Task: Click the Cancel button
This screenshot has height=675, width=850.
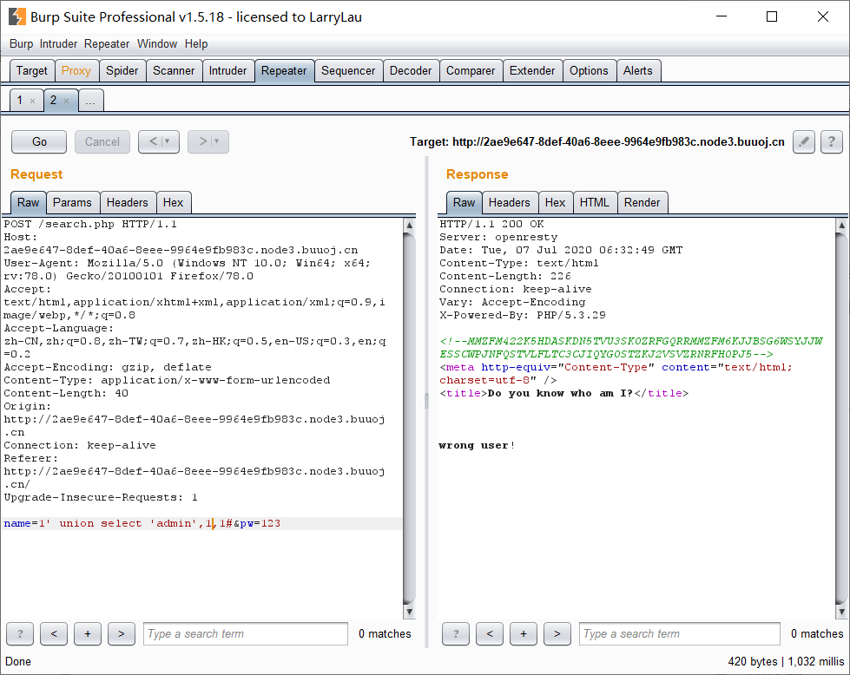Action: pyautogui.click(x=102, y=142)
